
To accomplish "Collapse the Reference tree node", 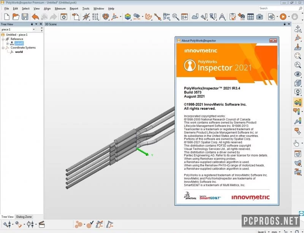I will (3, 39).
